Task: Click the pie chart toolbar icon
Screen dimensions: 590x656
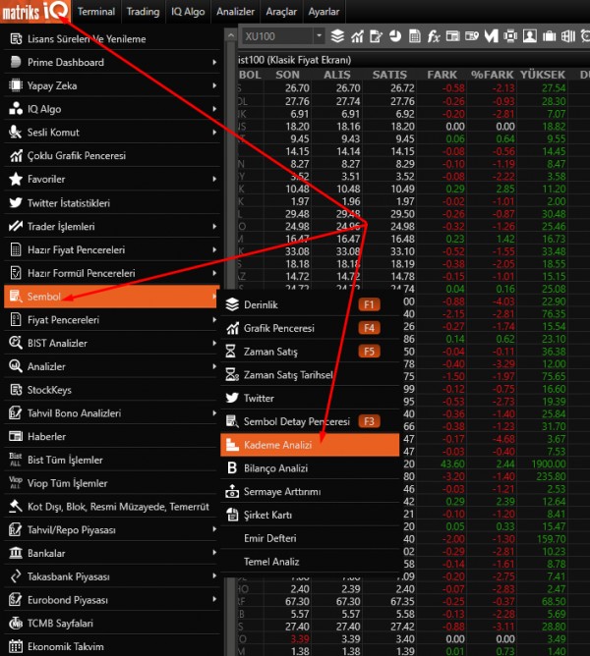Action: [x=395, y=36]
